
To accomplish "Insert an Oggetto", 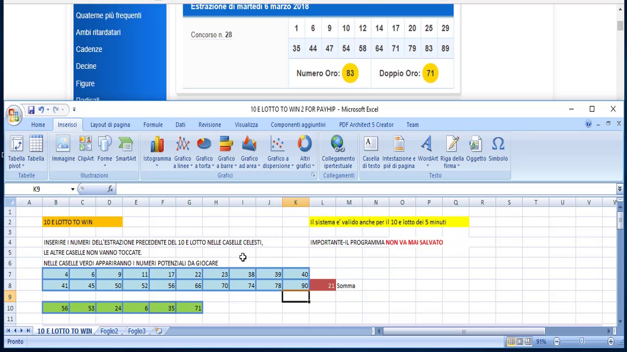I will 476,149.
